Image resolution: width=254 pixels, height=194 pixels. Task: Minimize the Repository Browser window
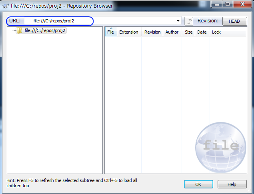(217, 4)
